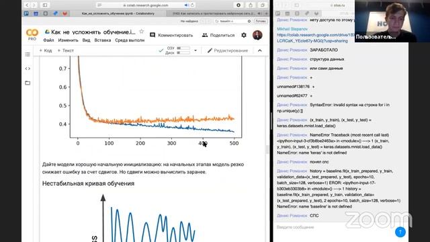
Task: Click the Комментировать button
Action: click(171, 35)
